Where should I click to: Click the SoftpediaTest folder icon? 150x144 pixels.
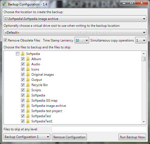tap(28, 116)
